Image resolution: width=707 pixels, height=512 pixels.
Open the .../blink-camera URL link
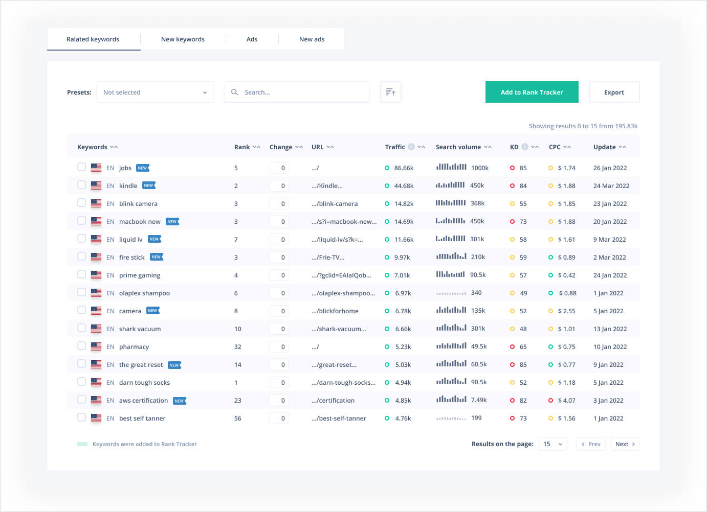(335, 203)
